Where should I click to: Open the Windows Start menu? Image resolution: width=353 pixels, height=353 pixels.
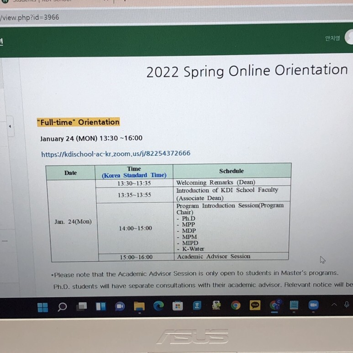[42, 307]
